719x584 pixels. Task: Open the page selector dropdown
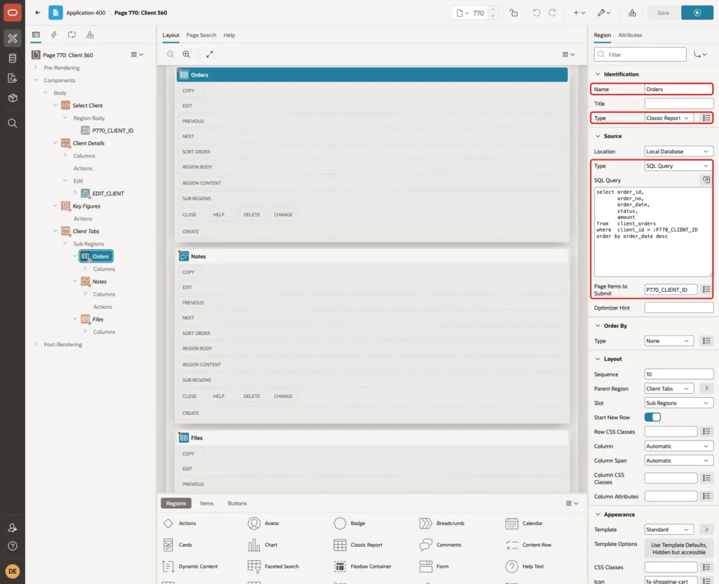click(x=463, y=13)
